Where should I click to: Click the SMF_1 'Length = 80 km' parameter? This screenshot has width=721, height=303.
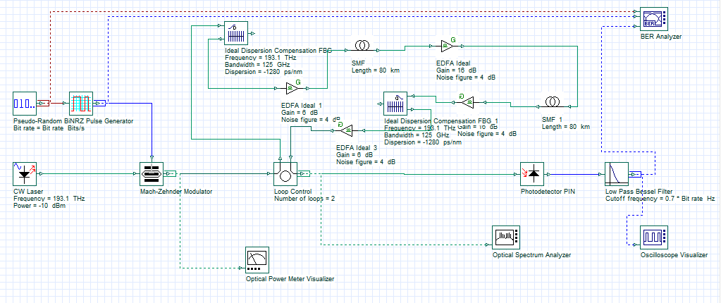point(565,126)
